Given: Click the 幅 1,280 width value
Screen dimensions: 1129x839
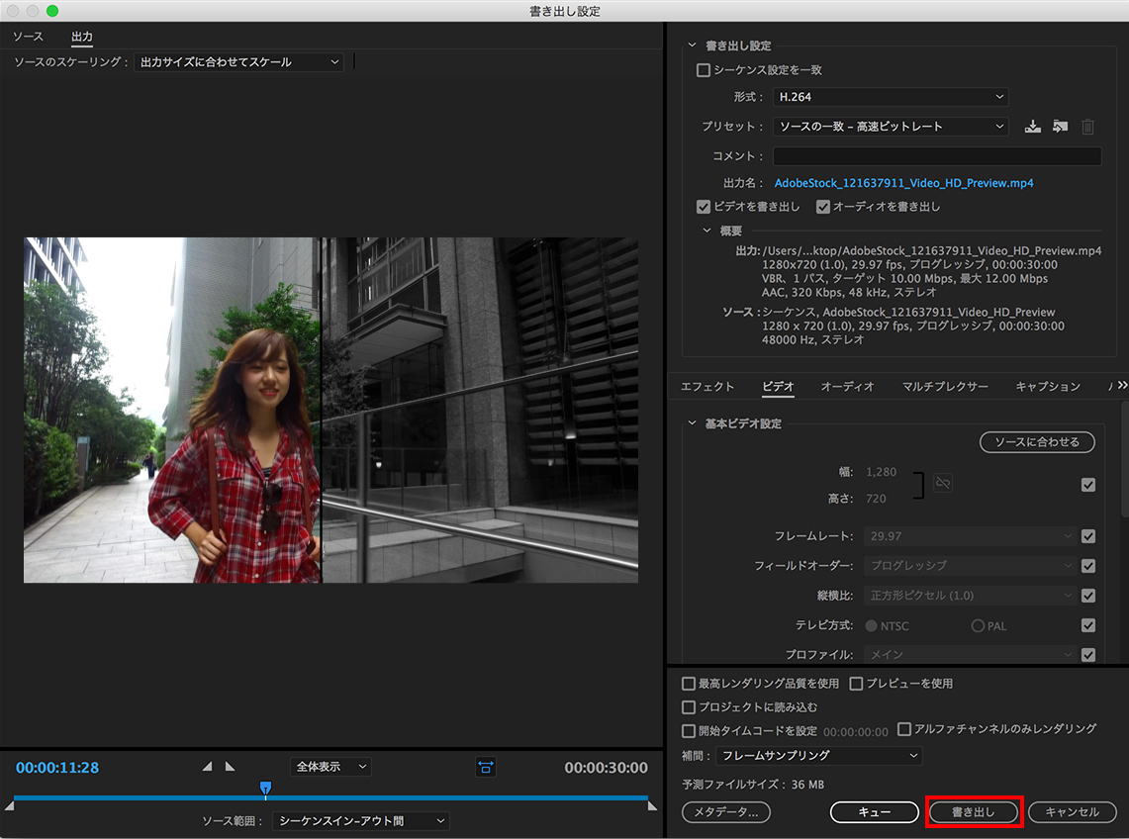Looking at the screenshot, I should (882, 472).
